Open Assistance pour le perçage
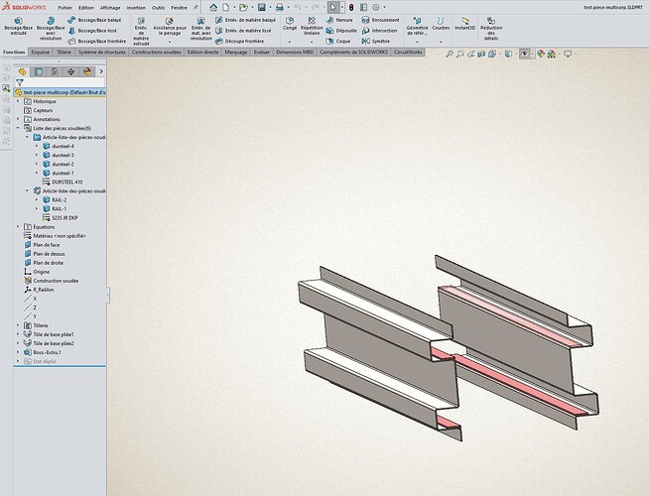The width and height of the screenshot is (649, 496). point(169,28)
